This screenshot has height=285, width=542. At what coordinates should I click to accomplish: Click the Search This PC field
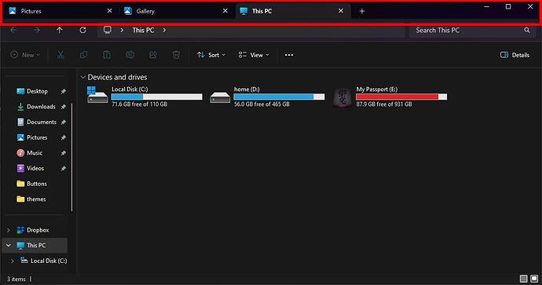pyautogui.click(x=473, y=31)
